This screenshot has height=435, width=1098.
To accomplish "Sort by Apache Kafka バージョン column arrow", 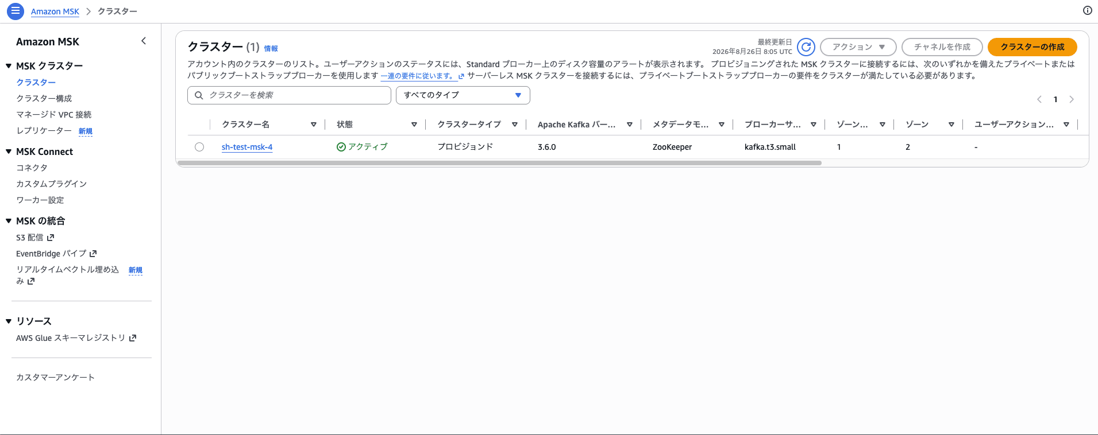I will coord(630,125).
